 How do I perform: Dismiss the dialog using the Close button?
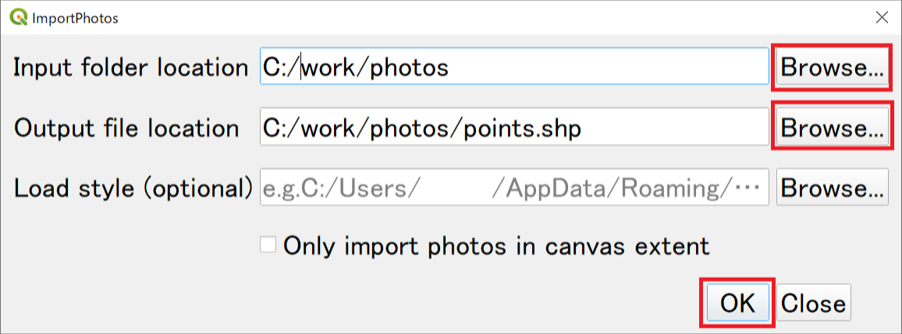click(x=813, y=303)
